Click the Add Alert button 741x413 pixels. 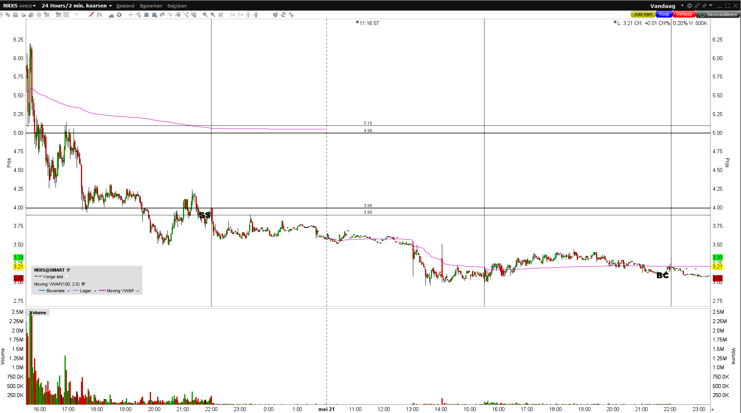[x=643, y=14]
